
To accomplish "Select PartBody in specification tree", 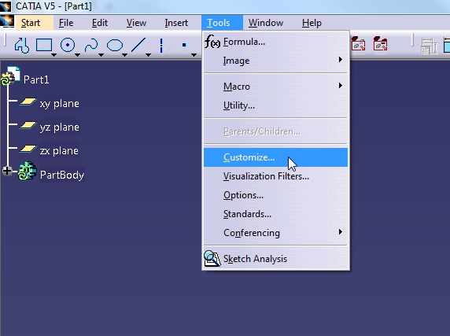I will tap(62, 175).
